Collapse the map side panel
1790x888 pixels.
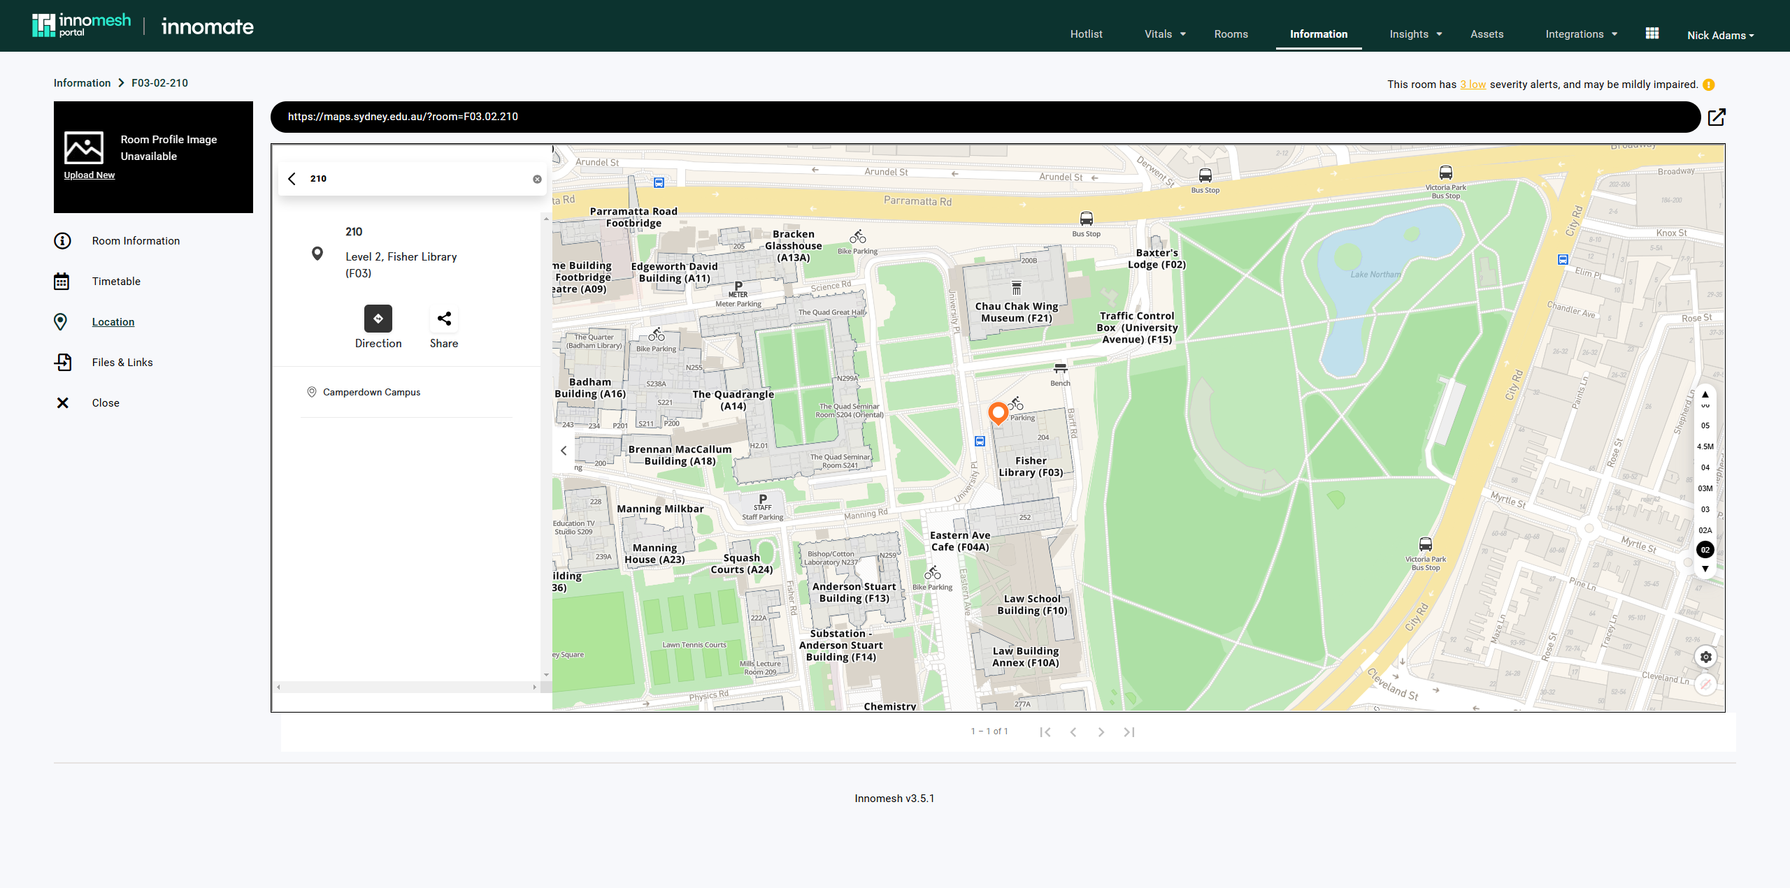click(x=564, y=451)
